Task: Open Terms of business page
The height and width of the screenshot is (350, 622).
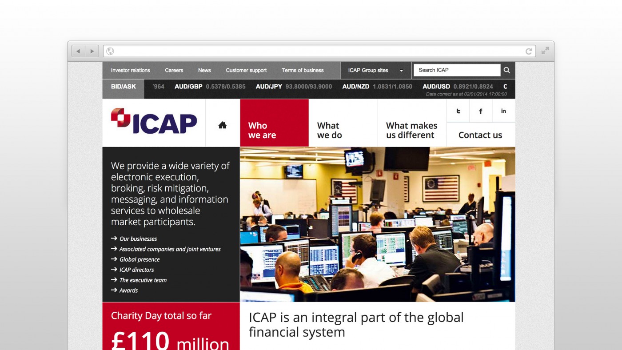Action: click(303, 70)
